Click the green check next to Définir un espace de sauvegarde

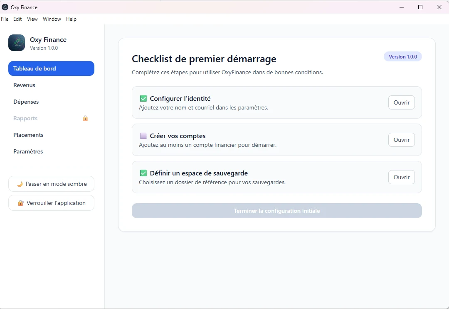143,173
